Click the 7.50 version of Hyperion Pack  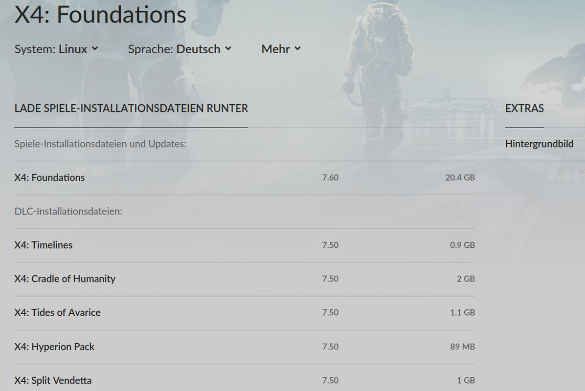click(330, 347)
